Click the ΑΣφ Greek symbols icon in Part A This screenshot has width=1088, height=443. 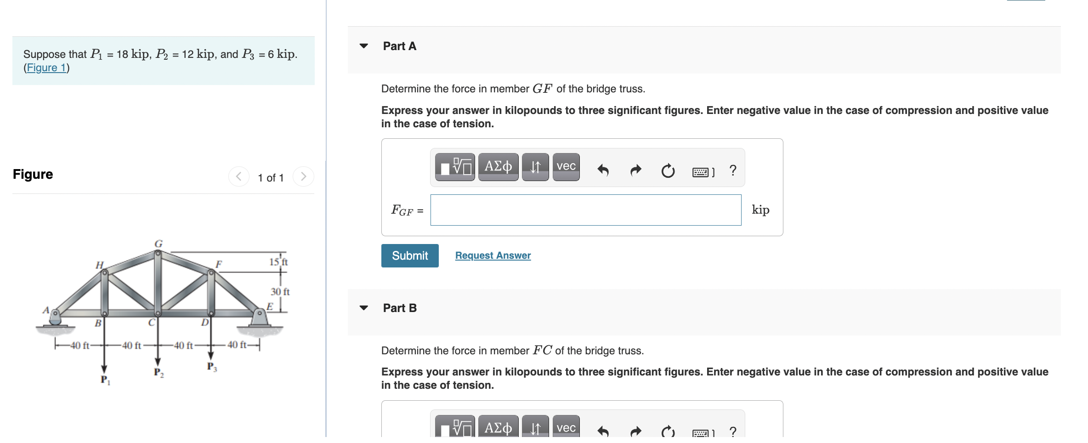pos(498,167)
